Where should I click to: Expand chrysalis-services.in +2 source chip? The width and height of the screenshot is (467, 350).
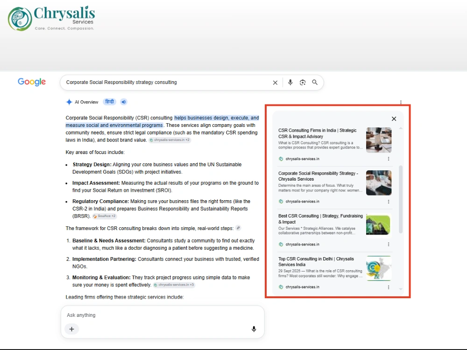tap(170, 140)
